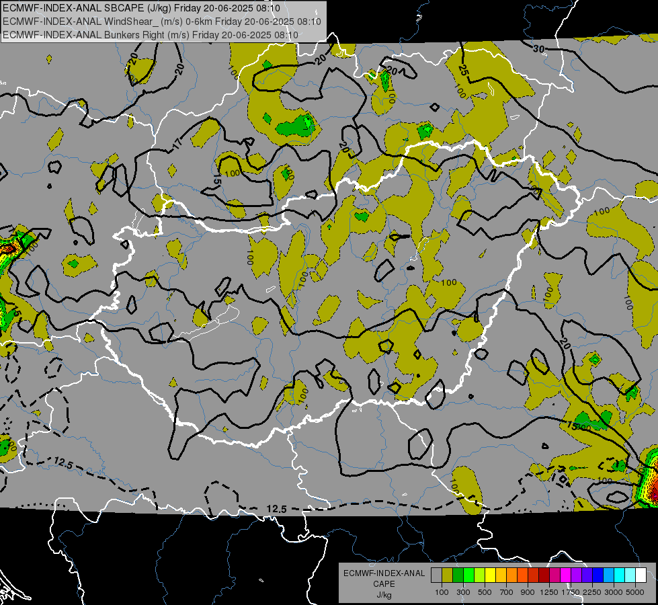Select the pure yellow legend swatch

tap(490, 575)
